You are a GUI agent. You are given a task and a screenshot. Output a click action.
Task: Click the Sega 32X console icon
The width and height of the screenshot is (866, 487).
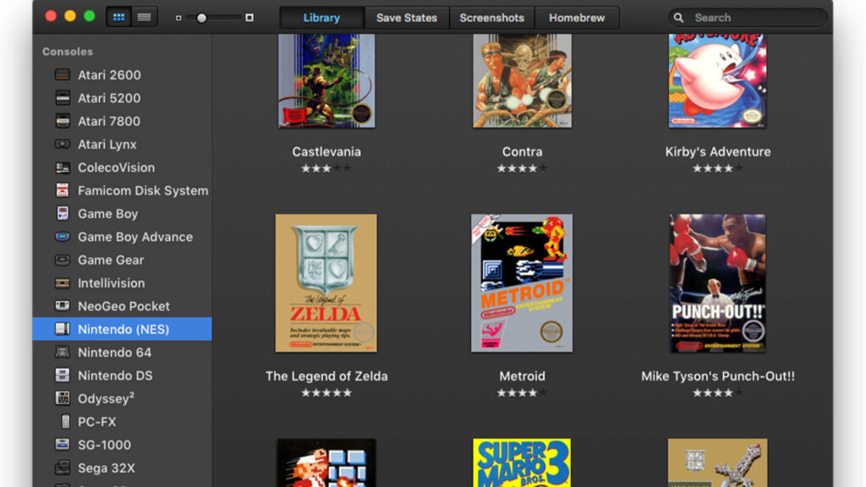(x=63, y=468)
